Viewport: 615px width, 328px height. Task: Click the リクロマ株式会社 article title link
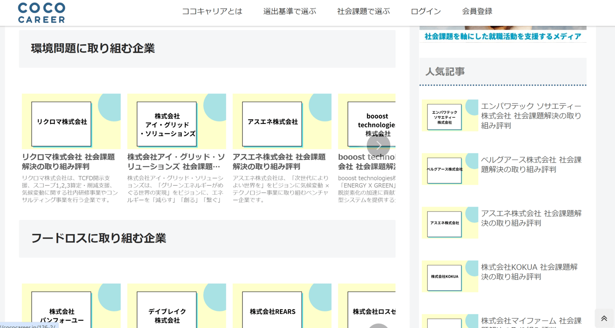coord(68,162)
